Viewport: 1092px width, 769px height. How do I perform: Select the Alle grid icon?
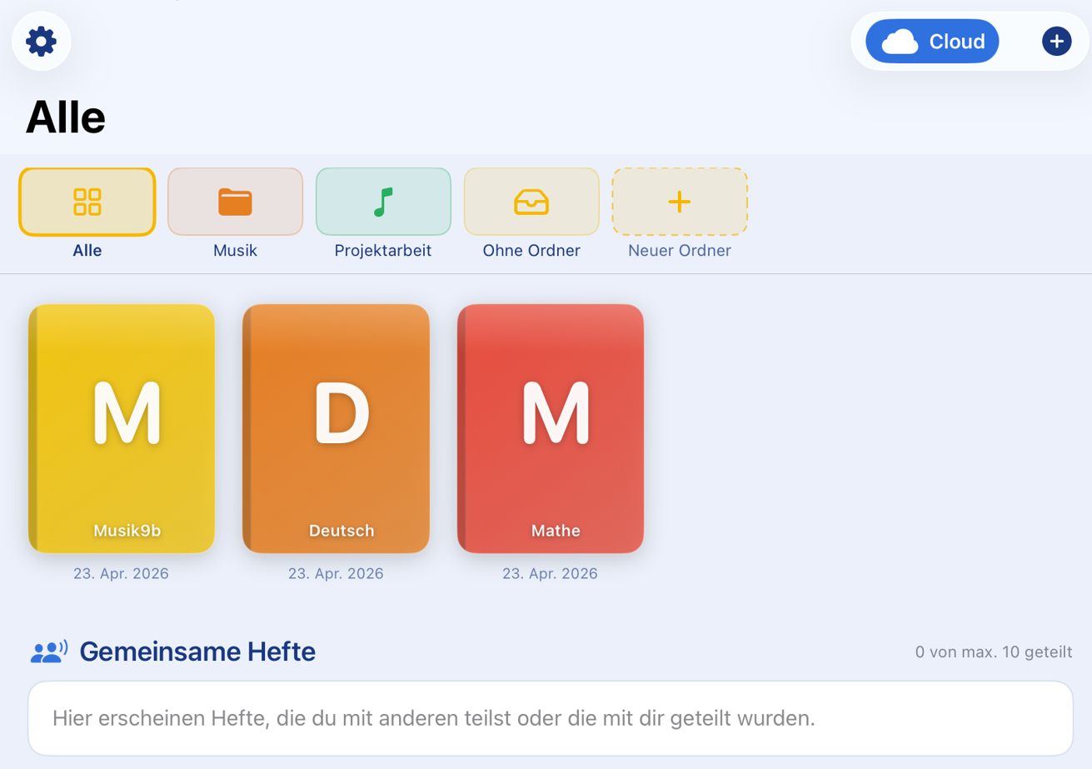click(x=87, y=202)
